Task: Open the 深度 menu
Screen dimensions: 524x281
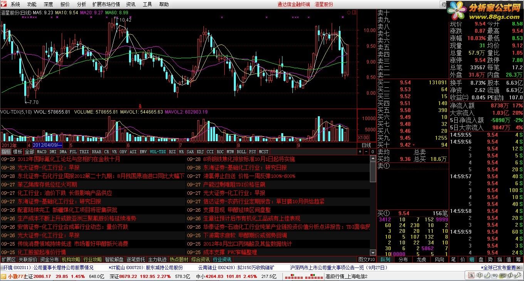Action: pos(49,5)
